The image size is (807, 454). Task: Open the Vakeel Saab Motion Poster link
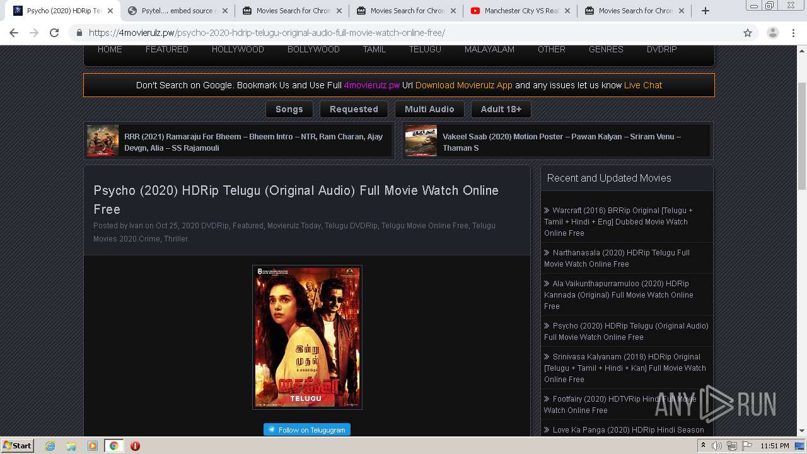point(562,142)
